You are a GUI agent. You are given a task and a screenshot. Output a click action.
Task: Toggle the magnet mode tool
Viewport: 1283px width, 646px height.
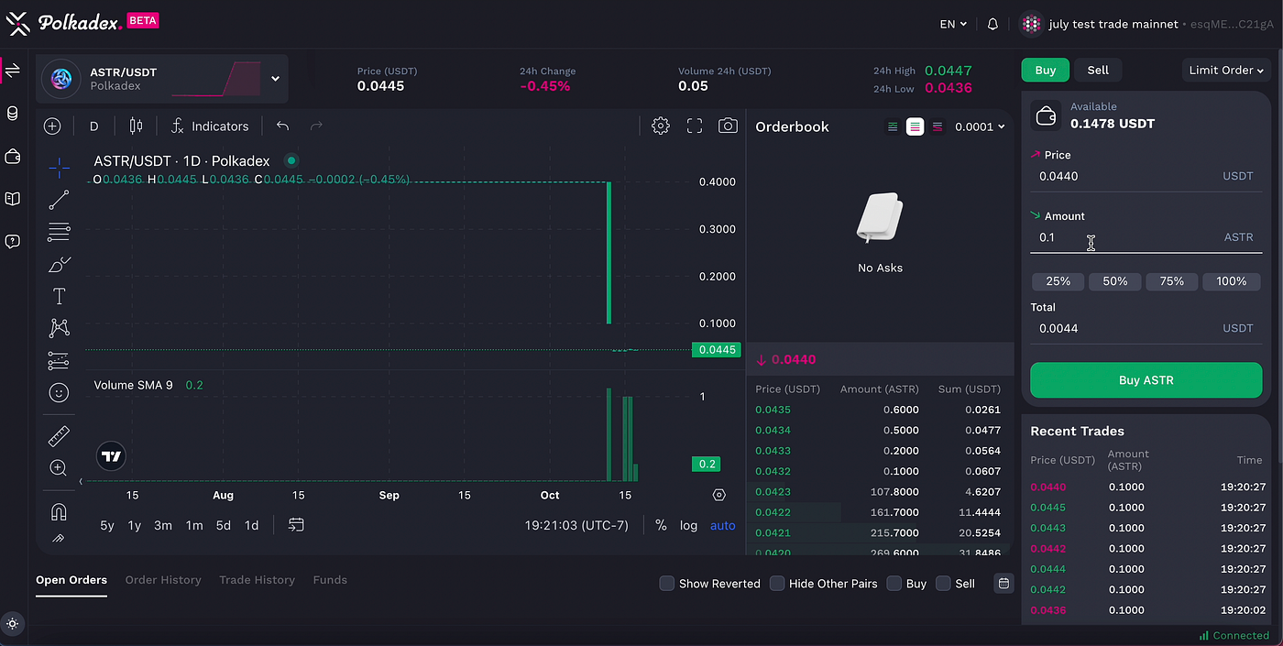coord(59,511)
